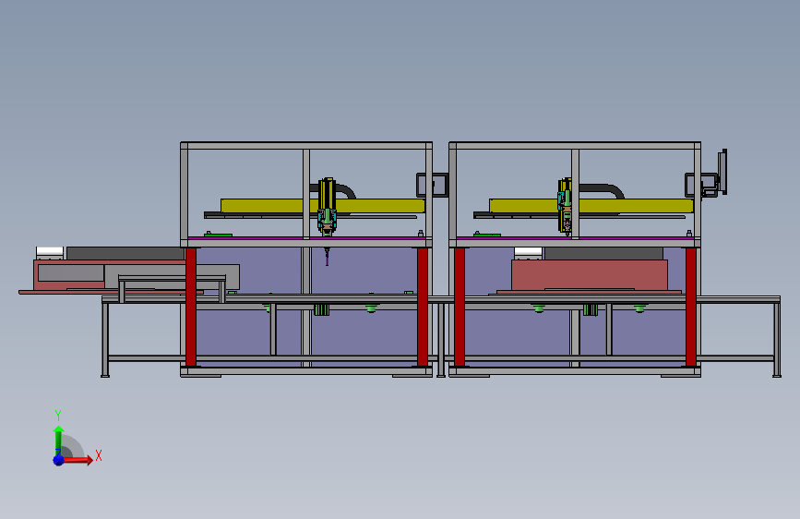Click the blue origin ball of the triad
This screenshot has width=800, height=519.
tap(59, 460)
